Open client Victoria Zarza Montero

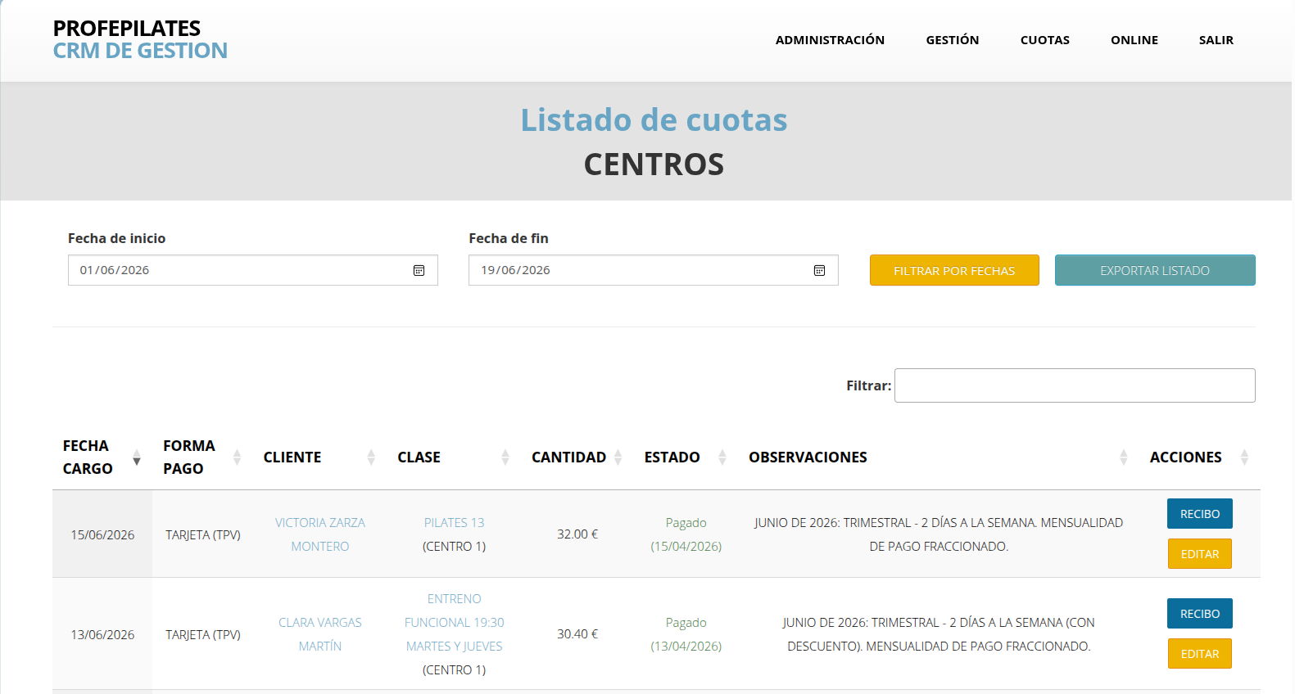[320, 534]
